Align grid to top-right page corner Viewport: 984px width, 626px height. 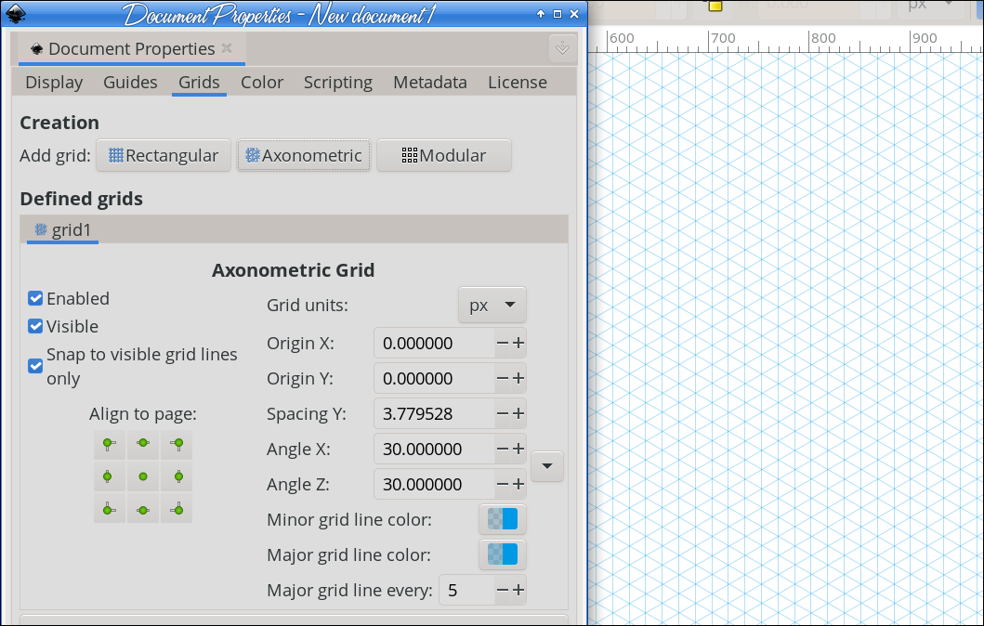point(177,445)
